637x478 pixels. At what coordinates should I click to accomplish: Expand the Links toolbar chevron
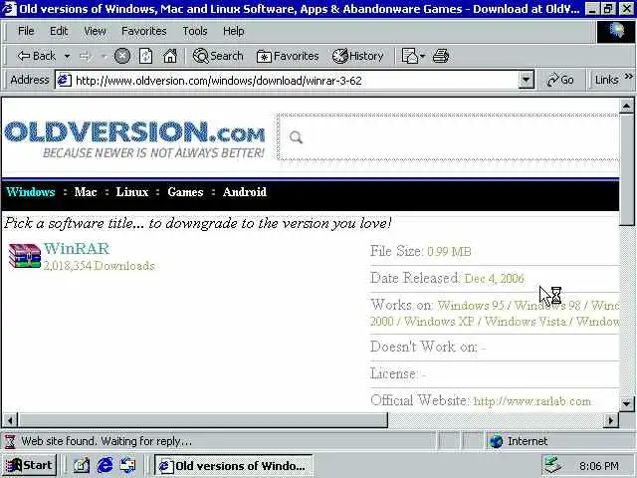point(629,76)
